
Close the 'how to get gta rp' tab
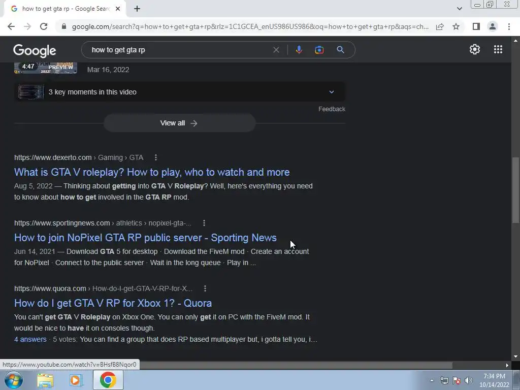coord(118,9)
